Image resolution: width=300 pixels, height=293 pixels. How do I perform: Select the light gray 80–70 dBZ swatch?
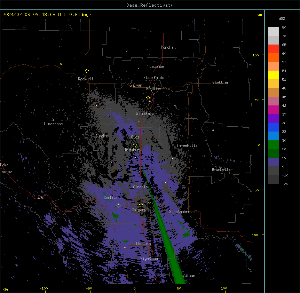tap(274, 31)
